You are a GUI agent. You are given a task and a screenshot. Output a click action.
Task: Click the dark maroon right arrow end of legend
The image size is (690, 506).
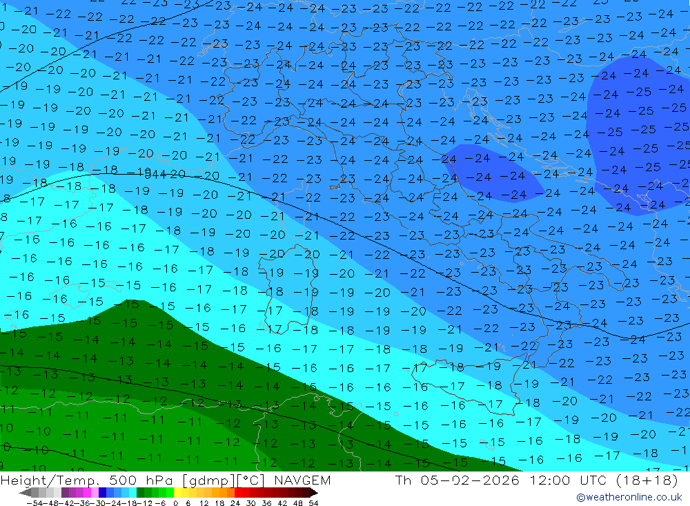(314, 492)
